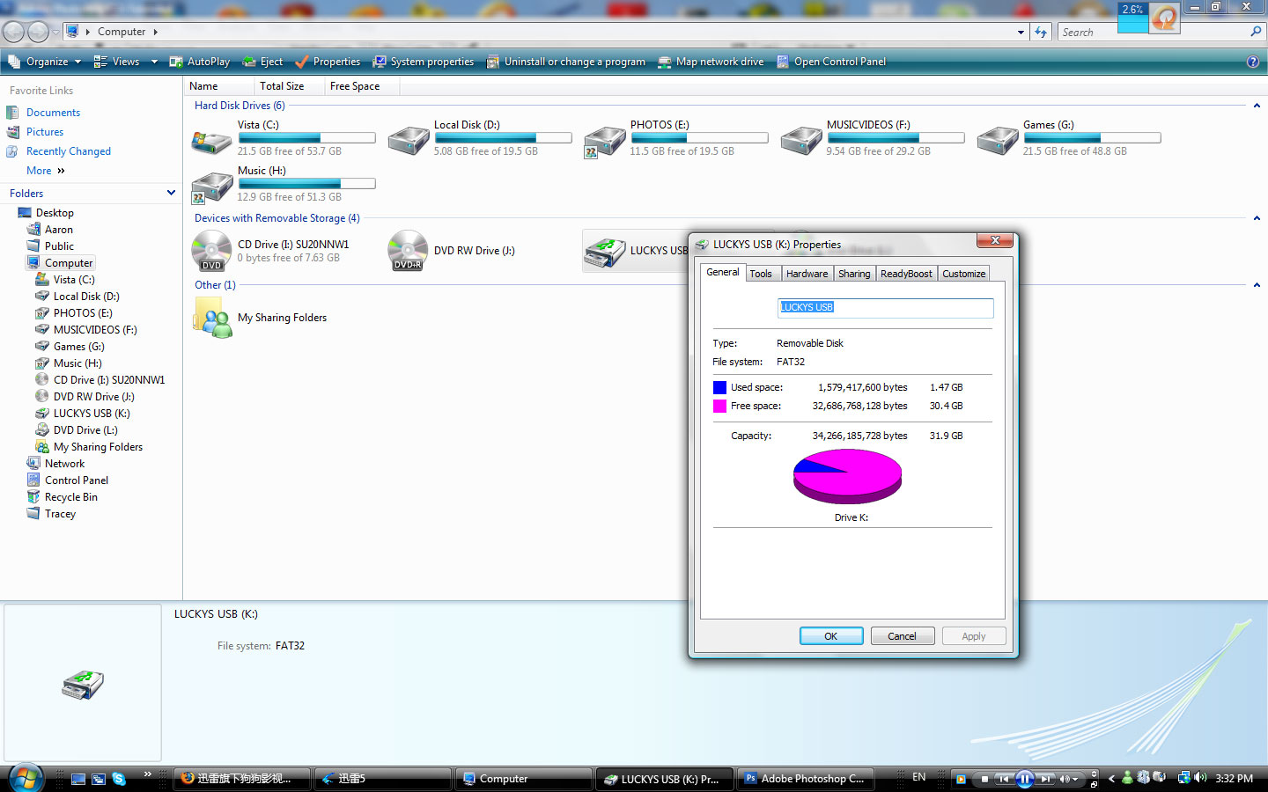The image size is (1268, 792).
Task: Switch to the ReadyBoost tab
Action: click(x=906, y=274)
